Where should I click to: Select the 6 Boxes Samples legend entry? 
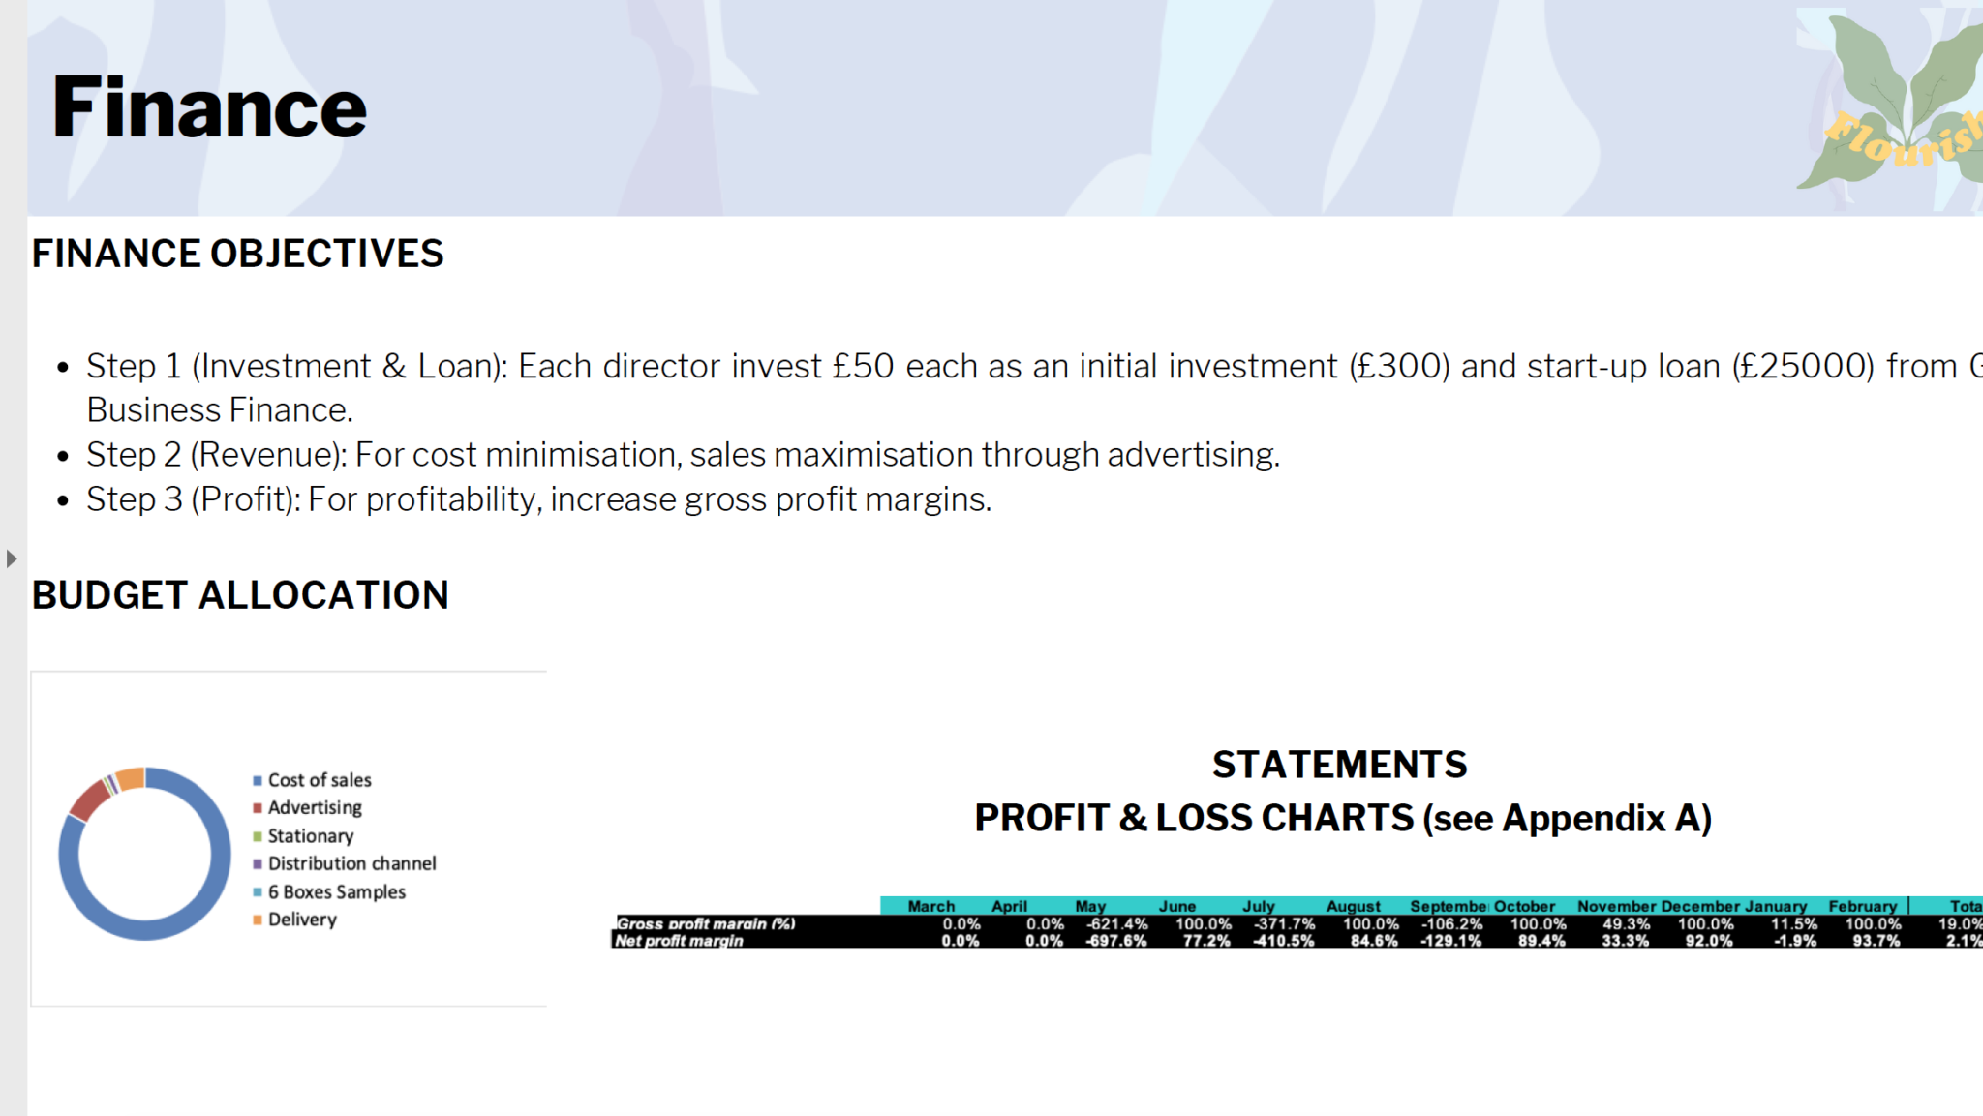pyautogui.click(x=329, y=891)
